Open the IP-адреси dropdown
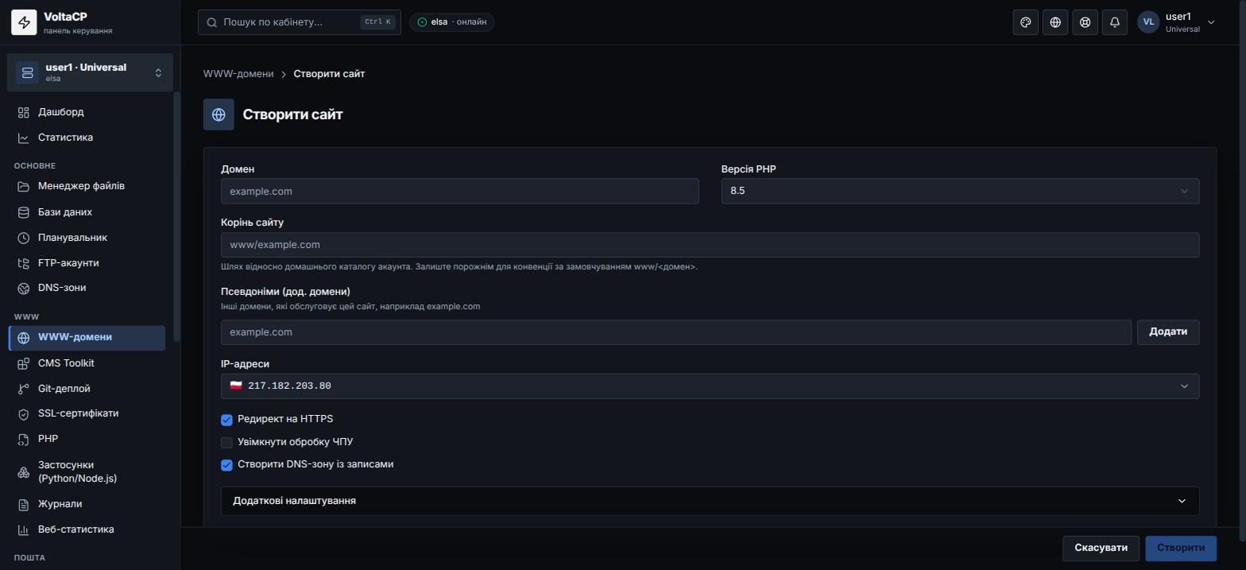This screenshot has width=1246, height=570. click(710, 386)
